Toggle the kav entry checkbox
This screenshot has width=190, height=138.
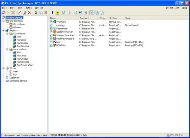51,42
